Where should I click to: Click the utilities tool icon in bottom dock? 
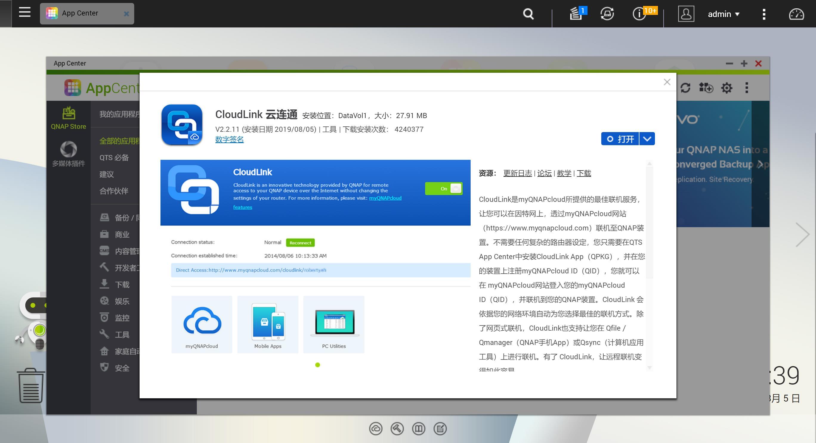tap(397, 429)
